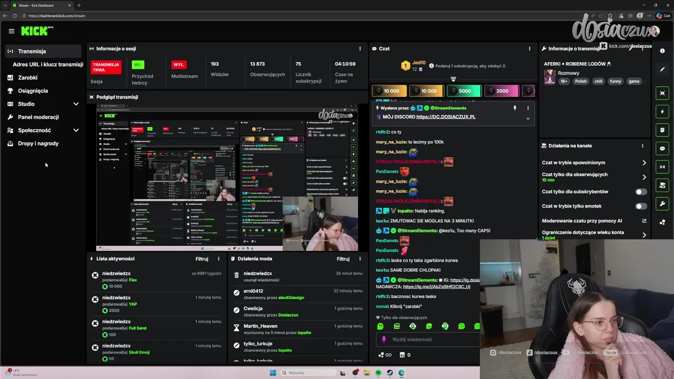Click the first gold 10 000 gift chip
Image resolution: width=674 pixels, height=379 pixels.
pyautogui.click(x=389, y=91)
